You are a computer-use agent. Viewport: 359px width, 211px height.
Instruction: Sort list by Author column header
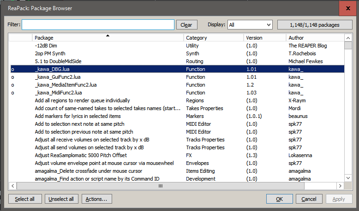click(x=314, y=38)
